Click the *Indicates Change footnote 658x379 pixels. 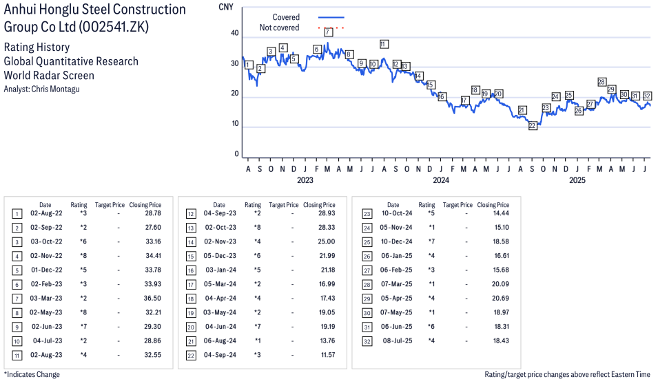click(32, 374)
